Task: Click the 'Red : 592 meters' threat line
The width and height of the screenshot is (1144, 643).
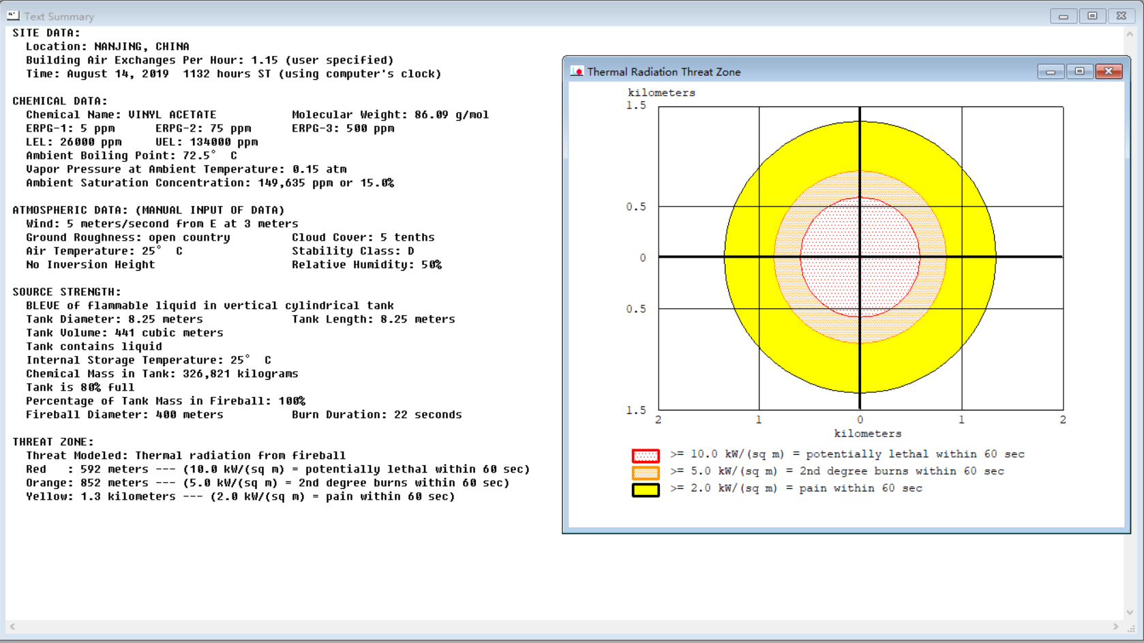Action: [278, 469]
